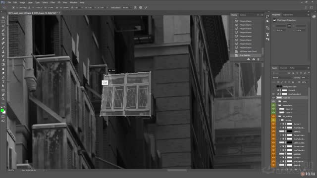
Task: Select the Type tool
Action: click(3, 82)
